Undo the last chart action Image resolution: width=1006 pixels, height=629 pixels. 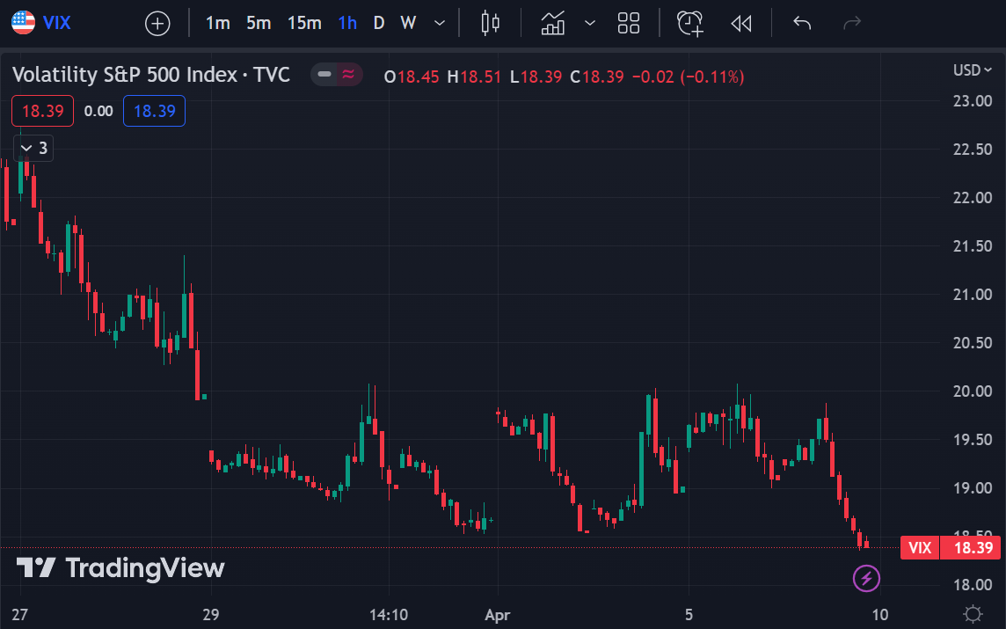802,23
